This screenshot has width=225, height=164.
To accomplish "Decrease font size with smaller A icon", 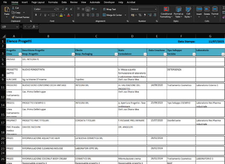I will 71,9.
